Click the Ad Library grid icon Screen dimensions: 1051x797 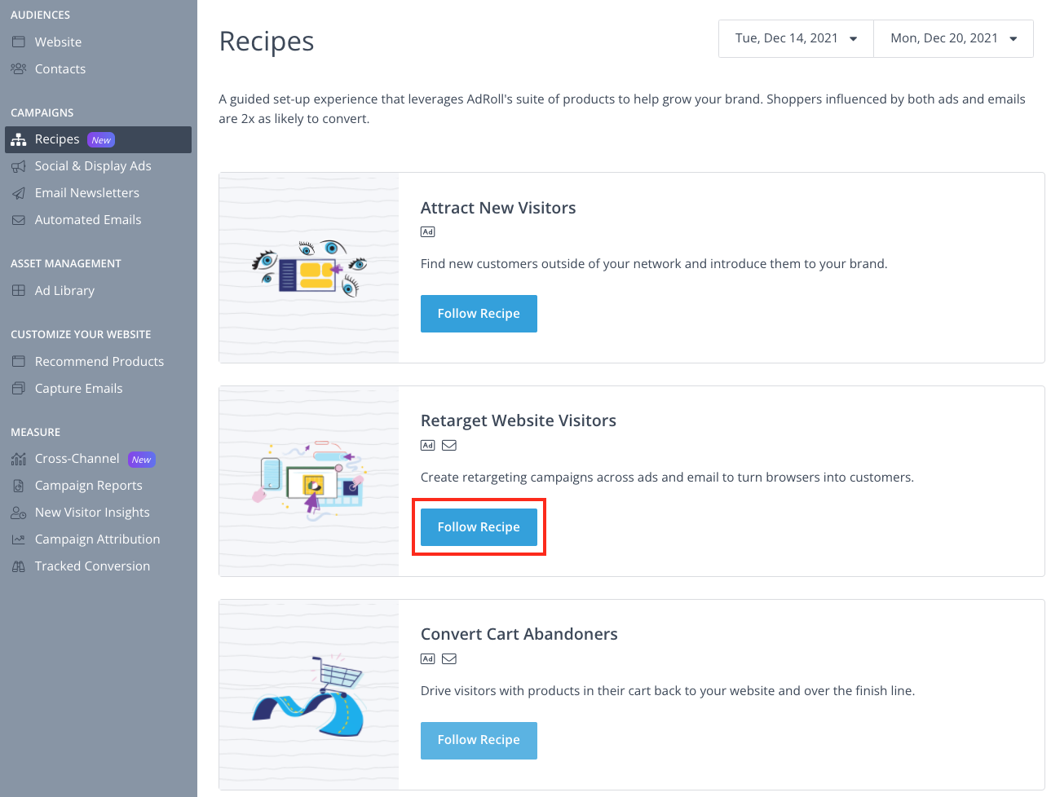pyautogui.click(x=19, y=290)
